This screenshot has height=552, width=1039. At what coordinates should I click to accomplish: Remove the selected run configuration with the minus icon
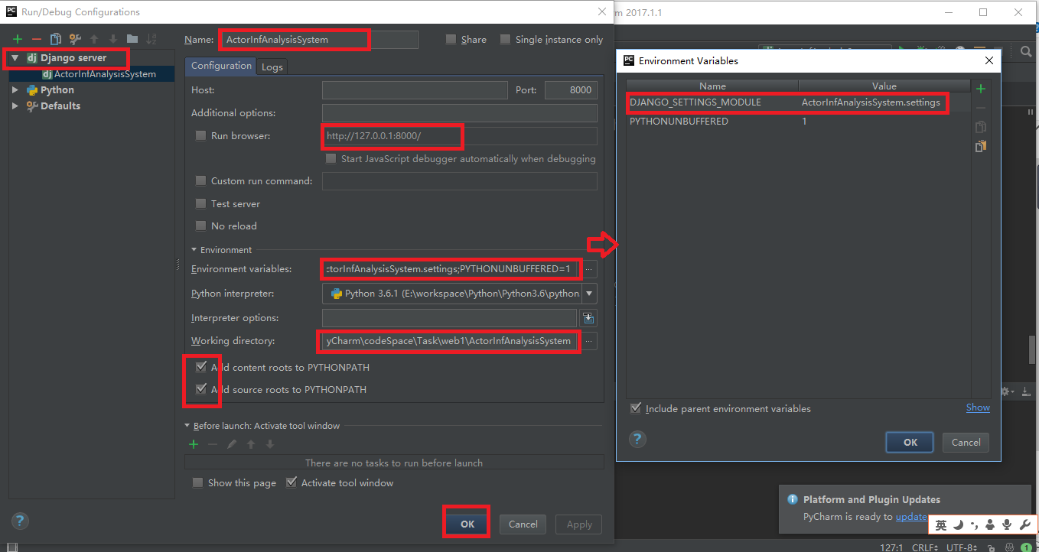(36, 39)
